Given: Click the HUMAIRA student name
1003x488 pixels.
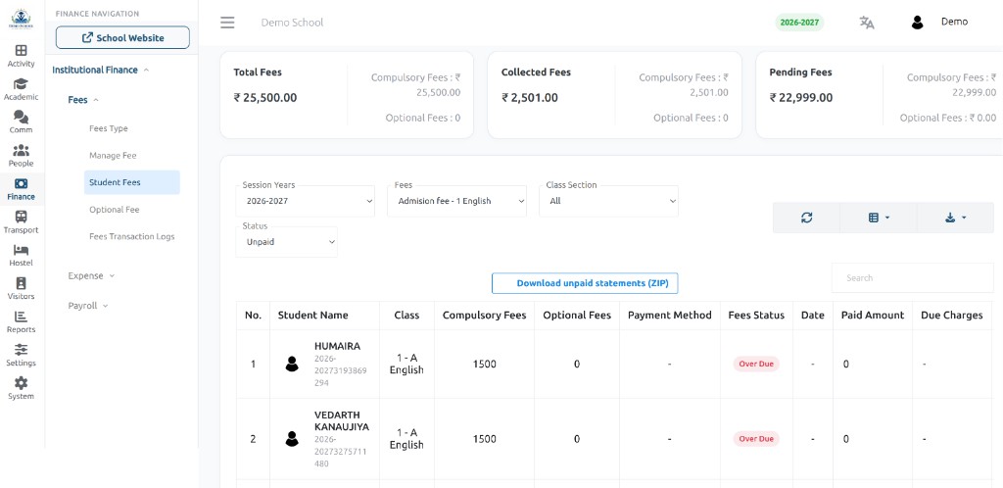Looking at the screenshot, I should tap(337, 346).
